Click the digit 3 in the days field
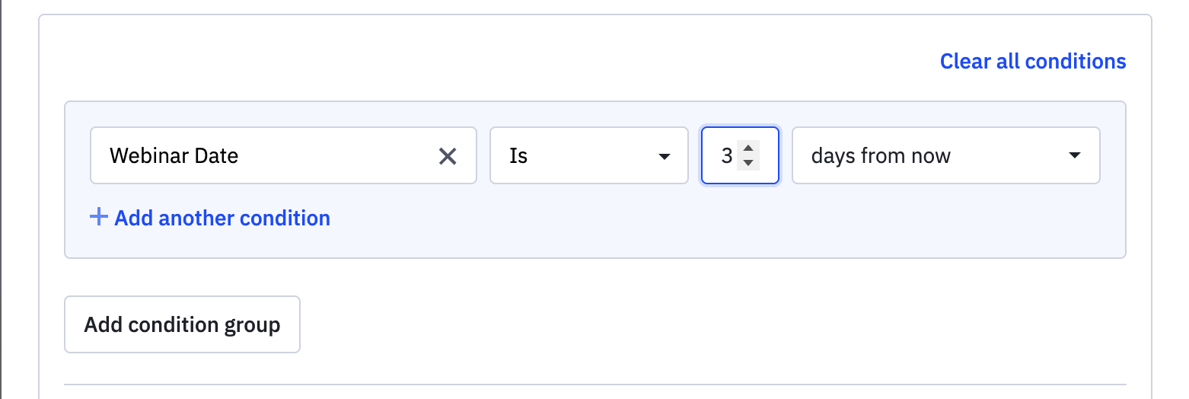The height and width of the screenshot is (399, 1189). coord(726,156)
